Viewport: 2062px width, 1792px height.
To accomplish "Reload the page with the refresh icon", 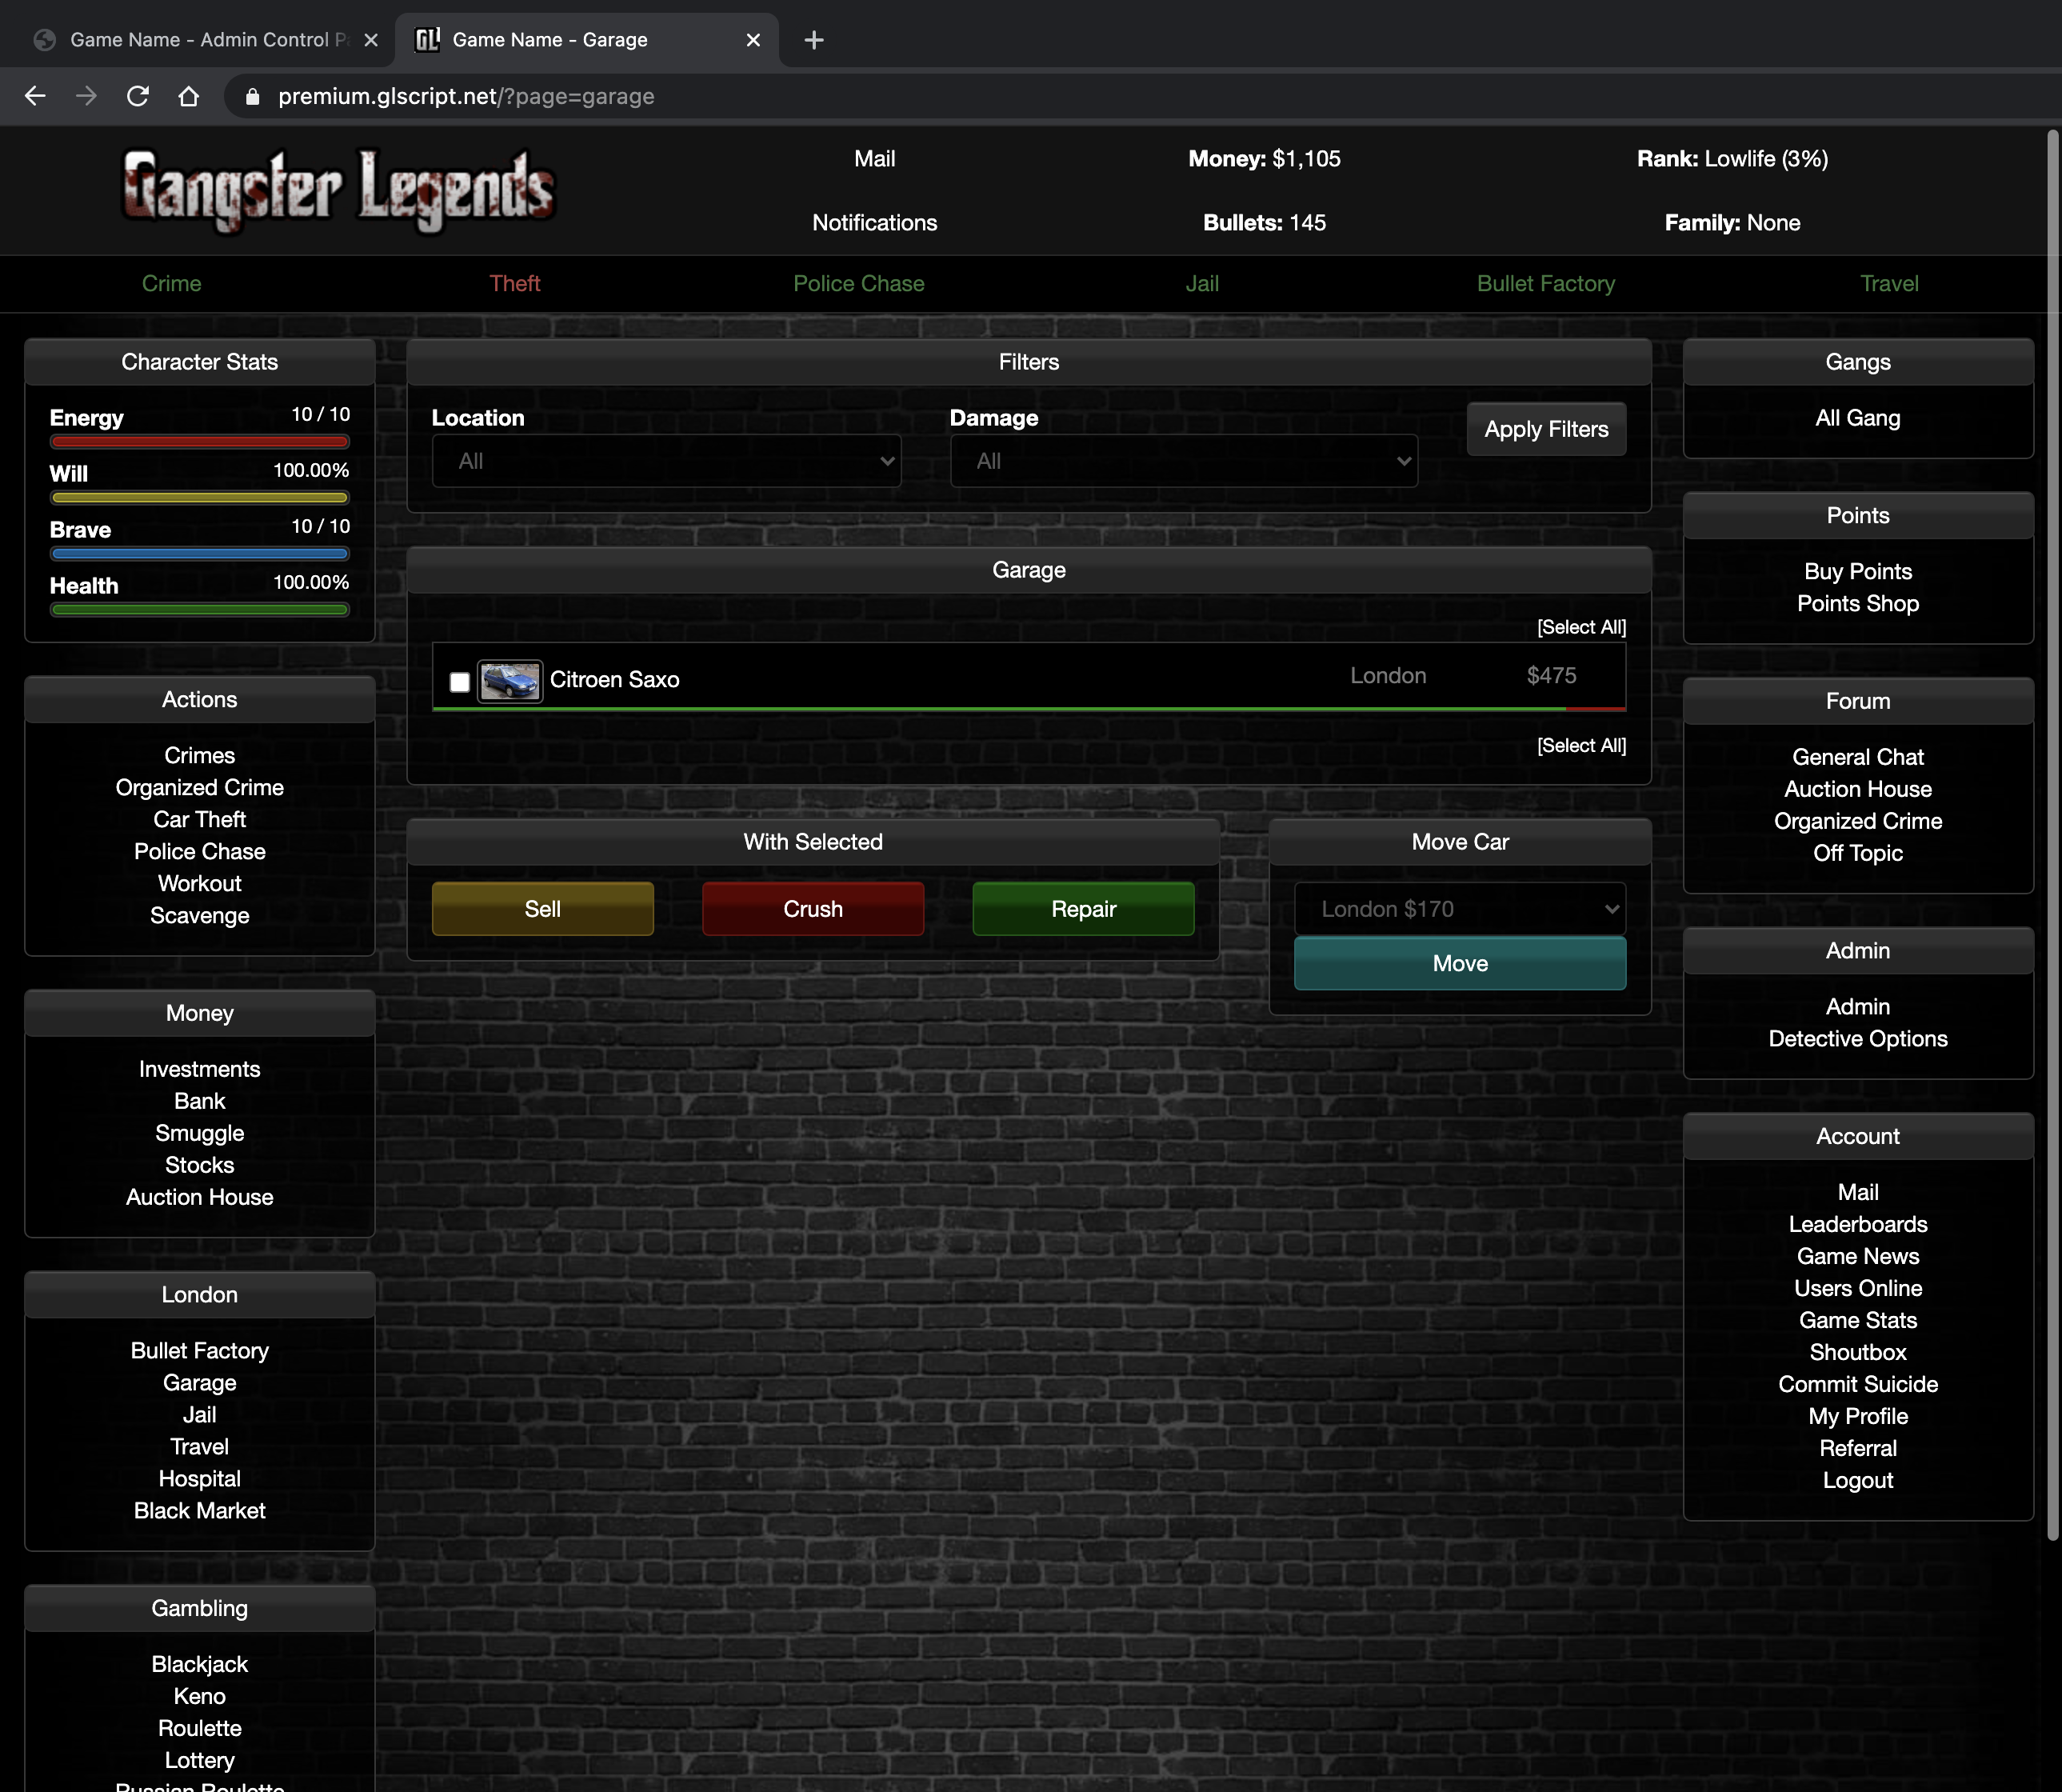I will click(138, 96).
